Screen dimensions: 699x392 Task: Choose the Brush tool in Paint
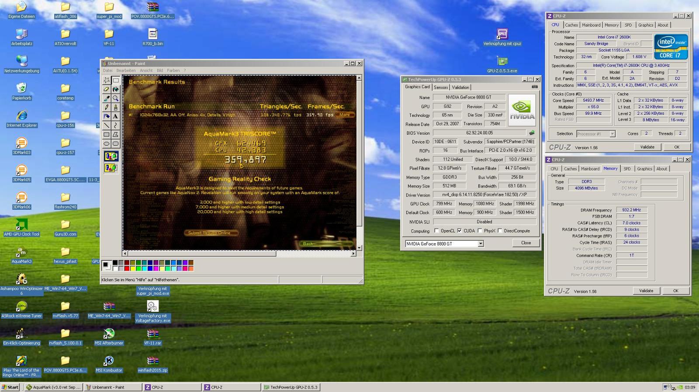(115, 107)
